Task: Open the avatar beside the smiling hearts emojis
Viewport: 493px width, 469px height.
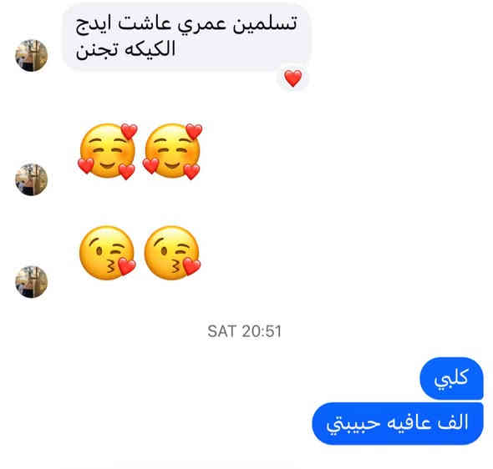Action: tap(32, 179)
